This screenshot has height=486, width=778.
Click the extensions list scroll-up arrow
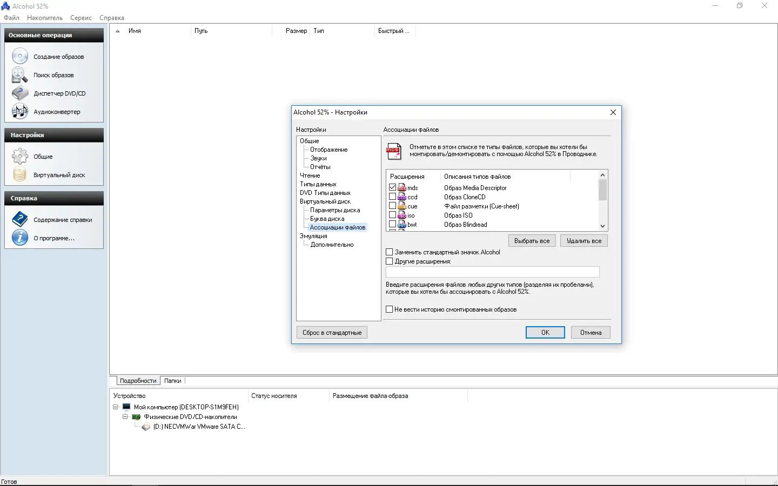(603, 175)
